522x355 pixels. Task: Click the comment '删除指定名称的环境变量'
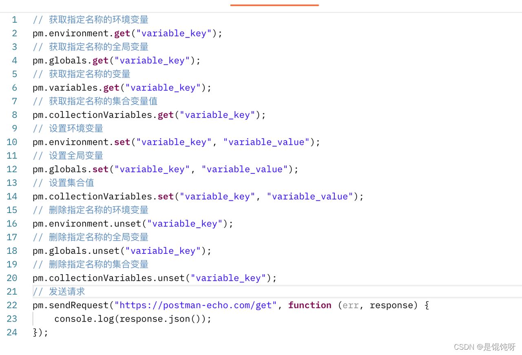point(99,210)
